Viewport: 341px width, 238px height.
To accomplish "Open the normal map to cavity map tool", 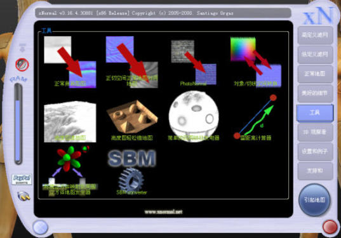I will (132, 62).
